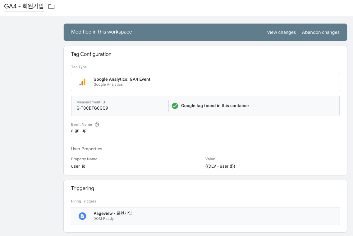Screen dimensions: 353x236
Task: Click the Triggering section heading
Action: 83,188
